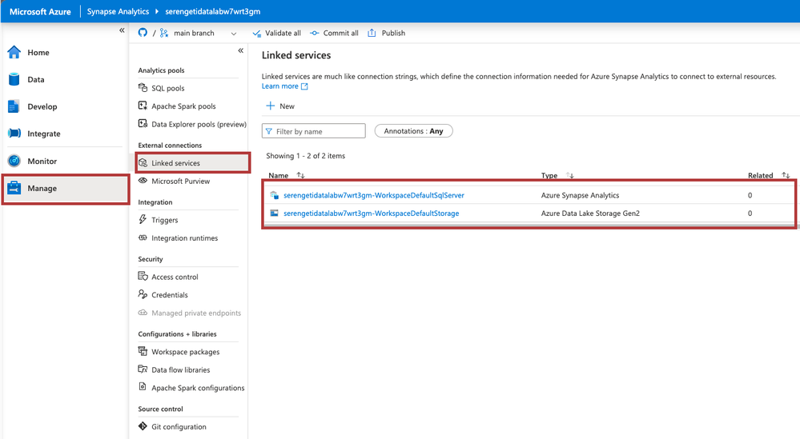800x439 pixels.
Task: Click the Related count for WorkspaceDefaultSqlServer
Action: [750, 195]
